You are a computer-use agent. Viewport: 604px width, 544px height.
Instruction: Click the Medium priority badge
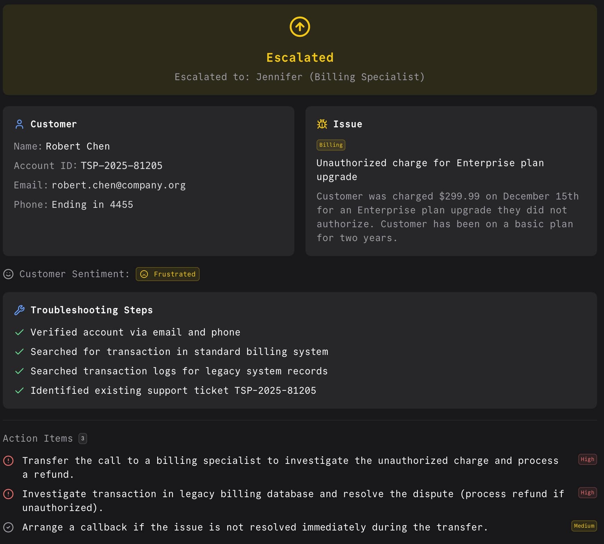tap(584, 526)
